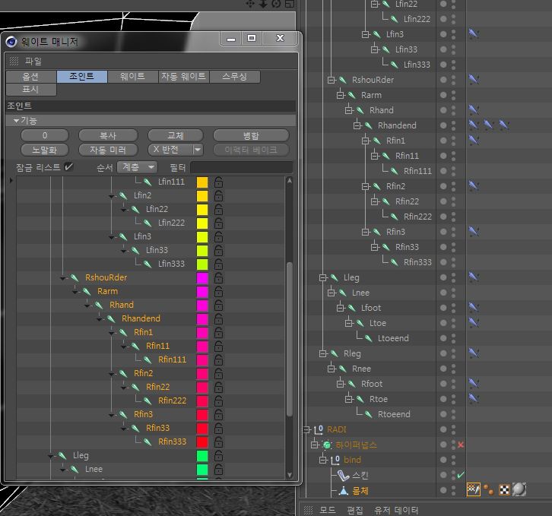Select the phong tag on 몸체 object
Image resolution: width=552 pixels, height=516 pixels.
point(488,489)
